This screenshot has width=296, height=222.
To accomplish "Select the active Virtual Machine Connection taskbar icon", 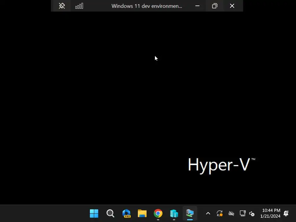I will (190, 214).
